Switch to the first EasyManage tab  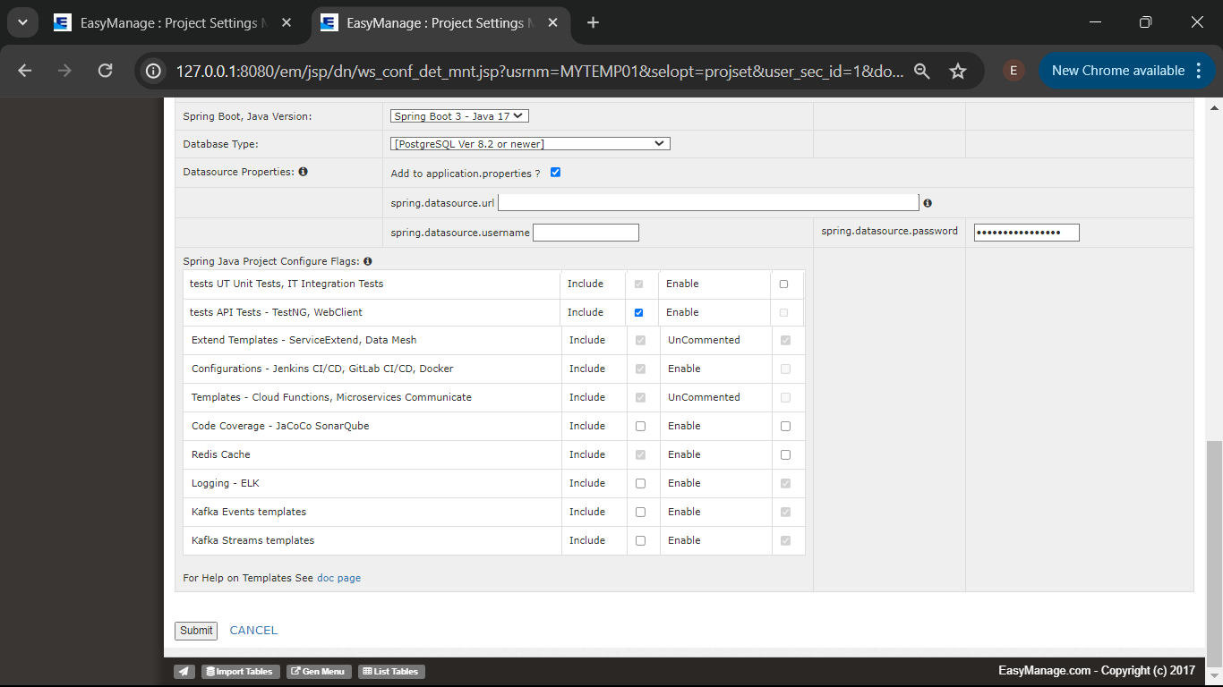(175, 23)
